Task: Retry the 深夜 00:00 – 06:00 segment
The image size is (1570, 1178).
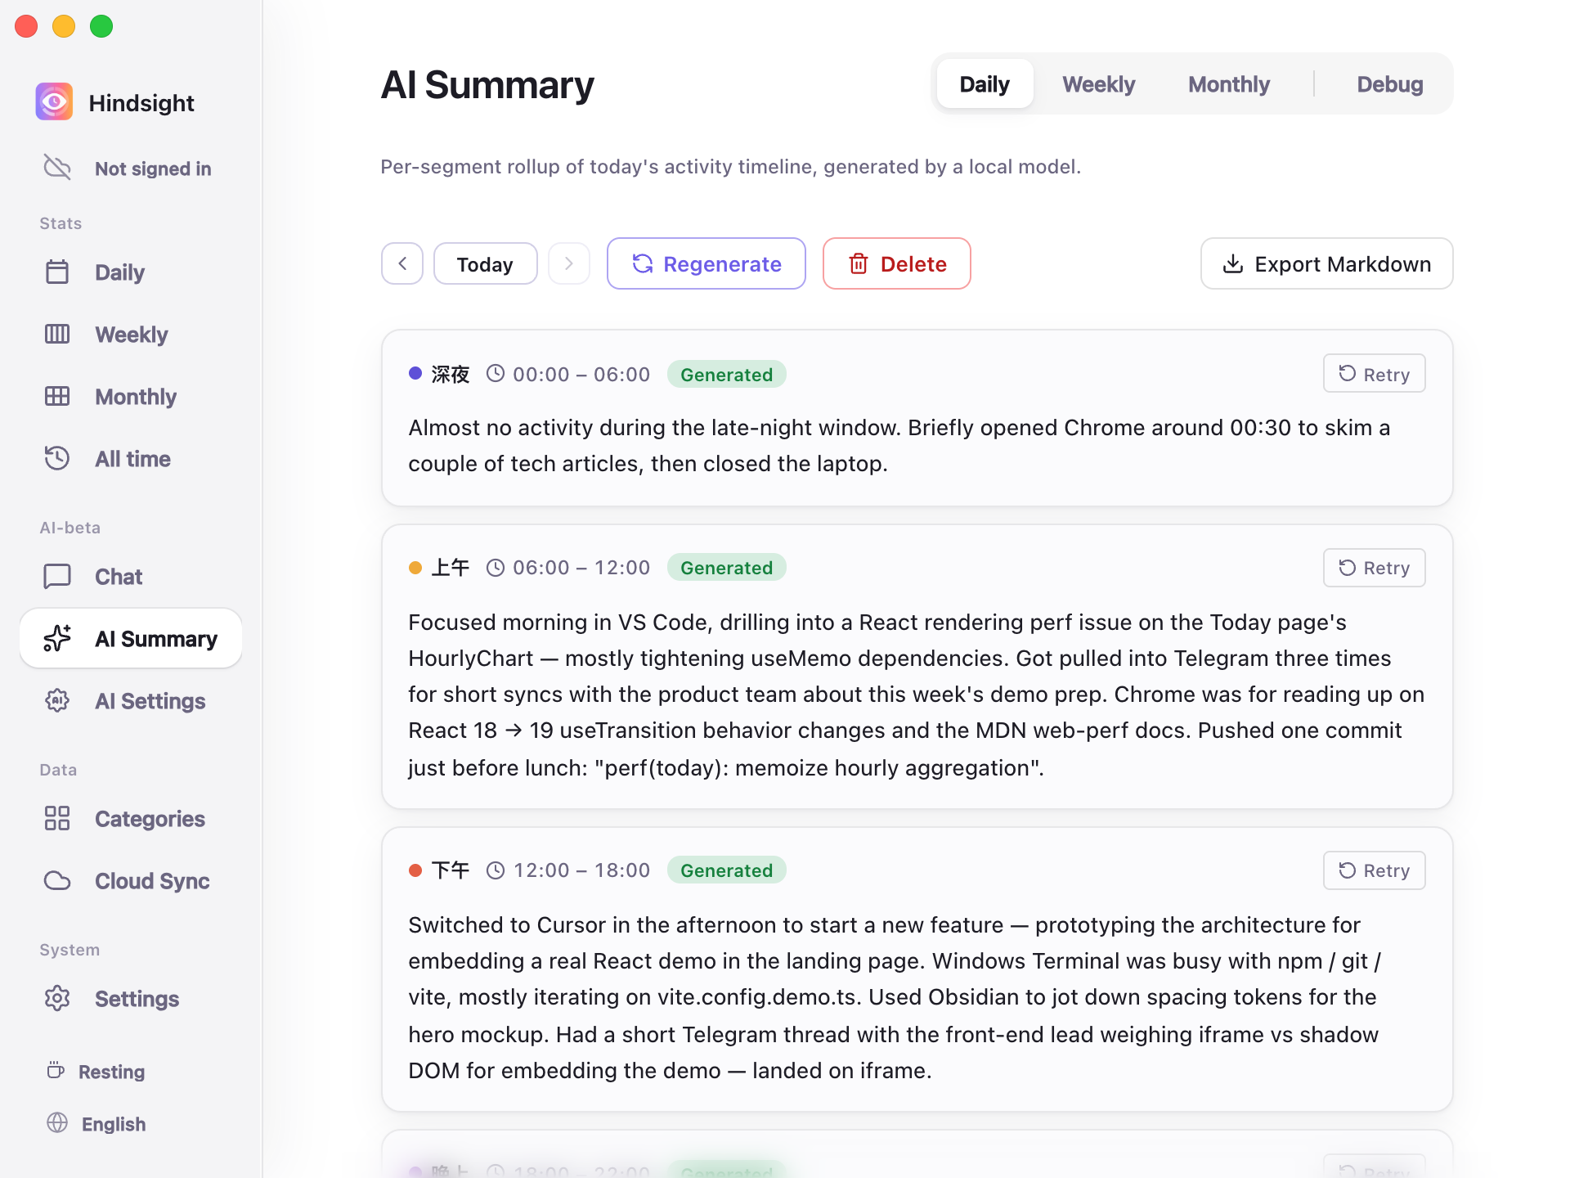Action: point(1375,374)
